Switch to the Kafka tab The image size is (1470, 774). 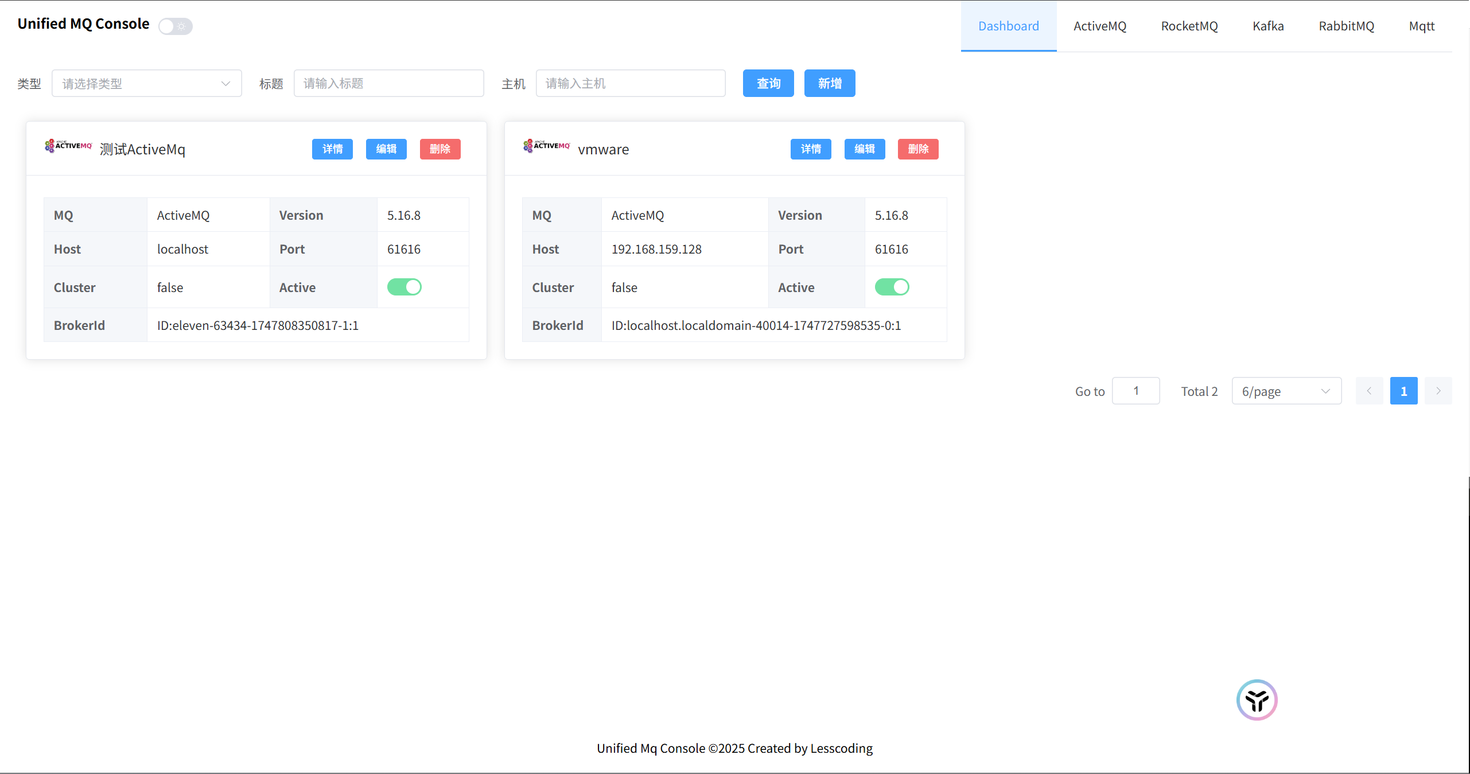[x=1268, y=26]
